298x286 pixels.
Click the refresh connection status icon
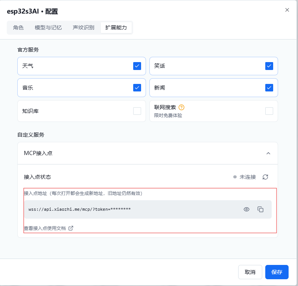pos(265,177)
